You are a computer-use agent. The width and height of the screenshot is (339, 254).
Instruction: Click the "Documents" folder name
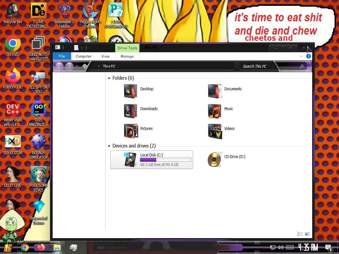(x=233, y=89)
